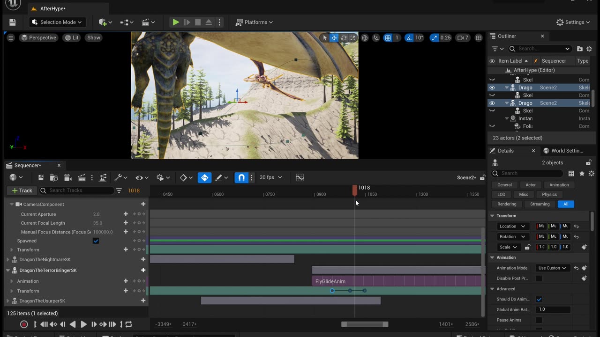Click the Outliner search field
This screenshot has height=337, width=600.
point(540,49)
